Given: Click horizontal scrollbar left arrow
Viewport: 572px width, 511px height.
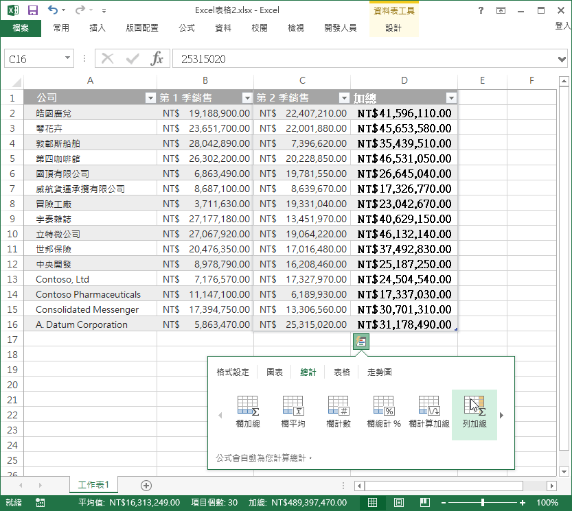Looking at the screenshot, I should pyautogui.click(x=359, y=486).
